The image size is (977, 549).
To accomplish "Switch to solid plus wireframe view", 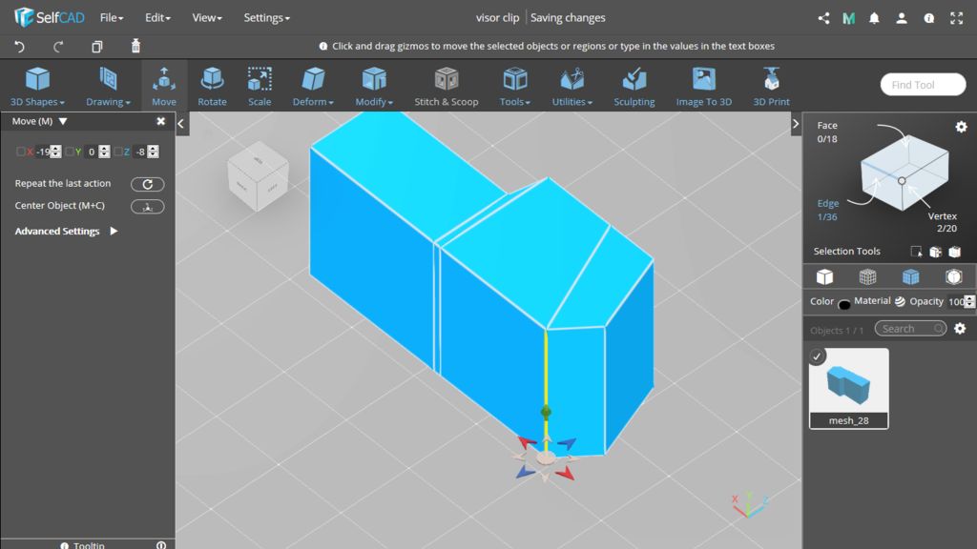I will tap(910, 276).
